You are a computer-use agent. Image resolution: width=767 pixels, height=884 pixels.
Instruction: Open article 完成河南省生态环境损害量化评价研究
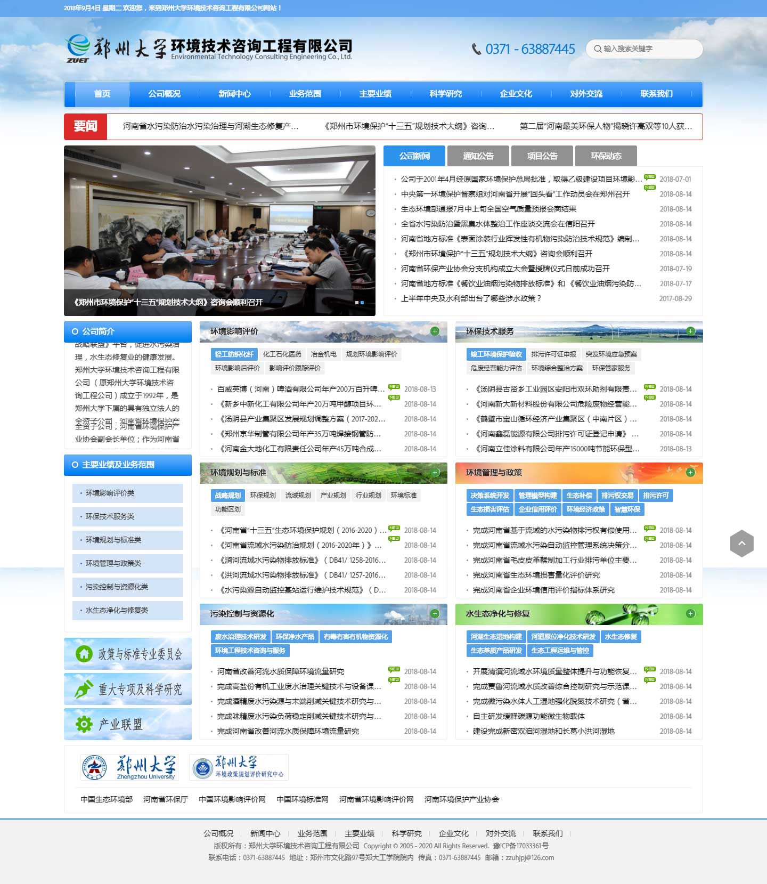tap(536, 575)
